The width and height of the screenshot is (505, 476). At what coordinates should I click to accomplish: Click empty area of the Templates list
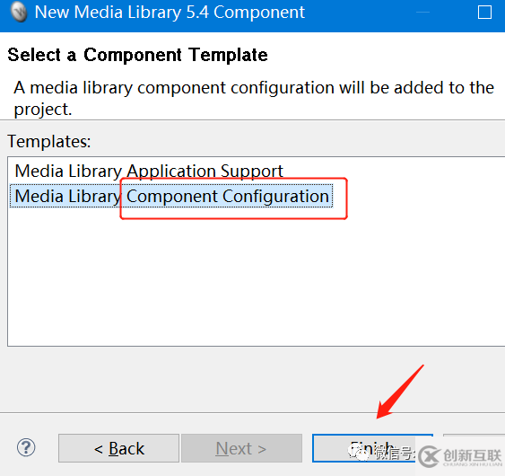(256, 278)
